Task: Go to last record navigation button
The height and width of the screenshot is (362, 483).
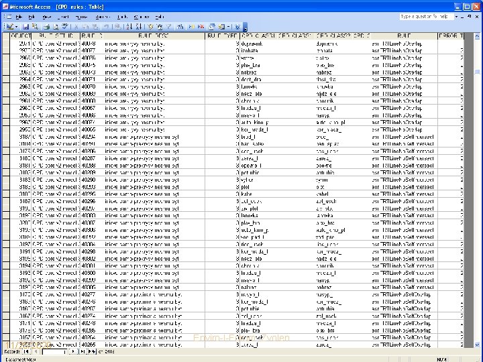Action: click(x=83, y=351)
